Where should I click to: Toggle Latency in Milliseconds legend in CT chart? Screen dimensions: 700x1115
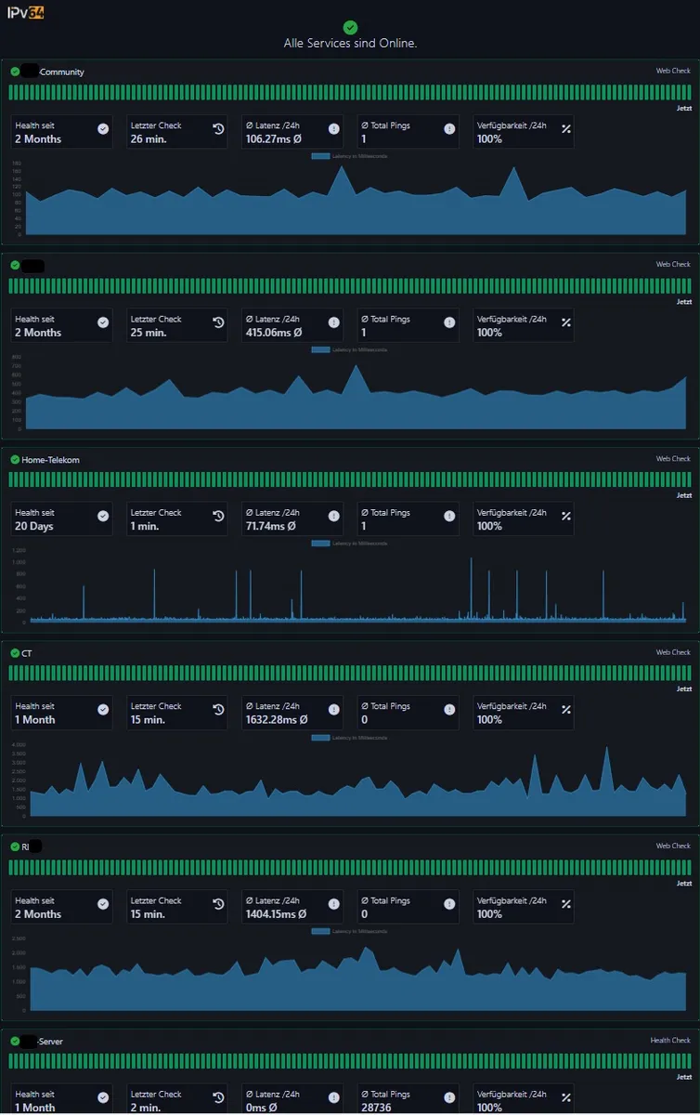[x=350, y=737]
